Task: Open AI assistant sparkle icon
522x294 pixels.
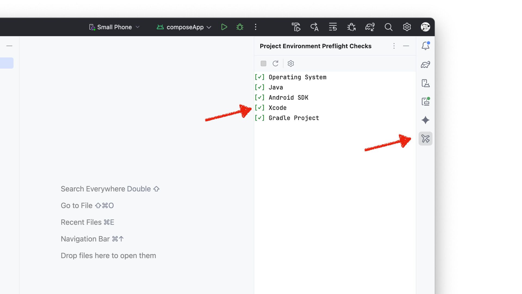Action: [x=425, y=120]
